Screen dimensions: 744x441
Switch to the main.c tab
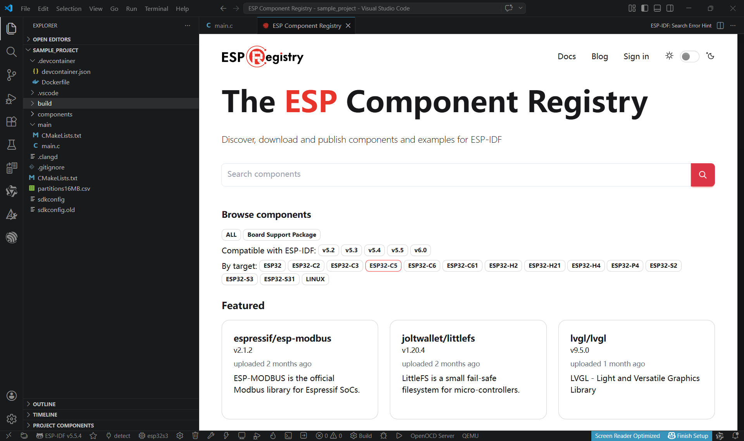223,26
